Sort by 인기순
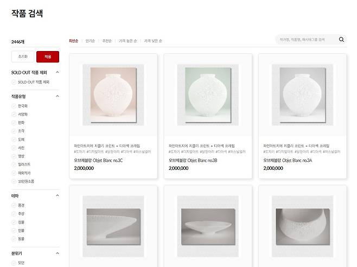 [90, 41]
